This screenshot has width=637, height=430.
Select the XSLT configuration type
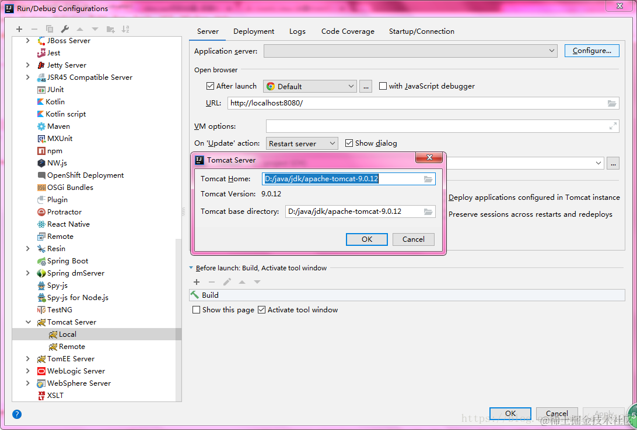point(55,395)
